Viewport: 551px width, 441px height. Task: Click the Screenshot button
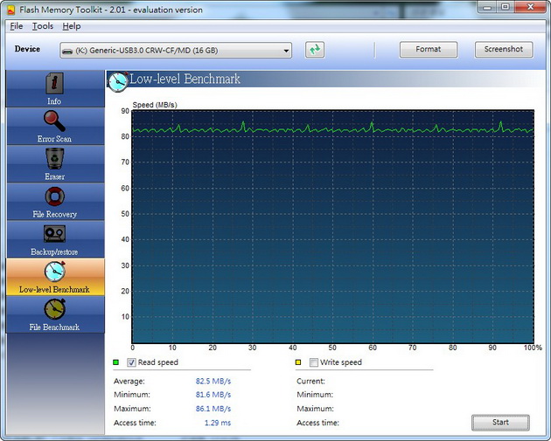(503, 50)
